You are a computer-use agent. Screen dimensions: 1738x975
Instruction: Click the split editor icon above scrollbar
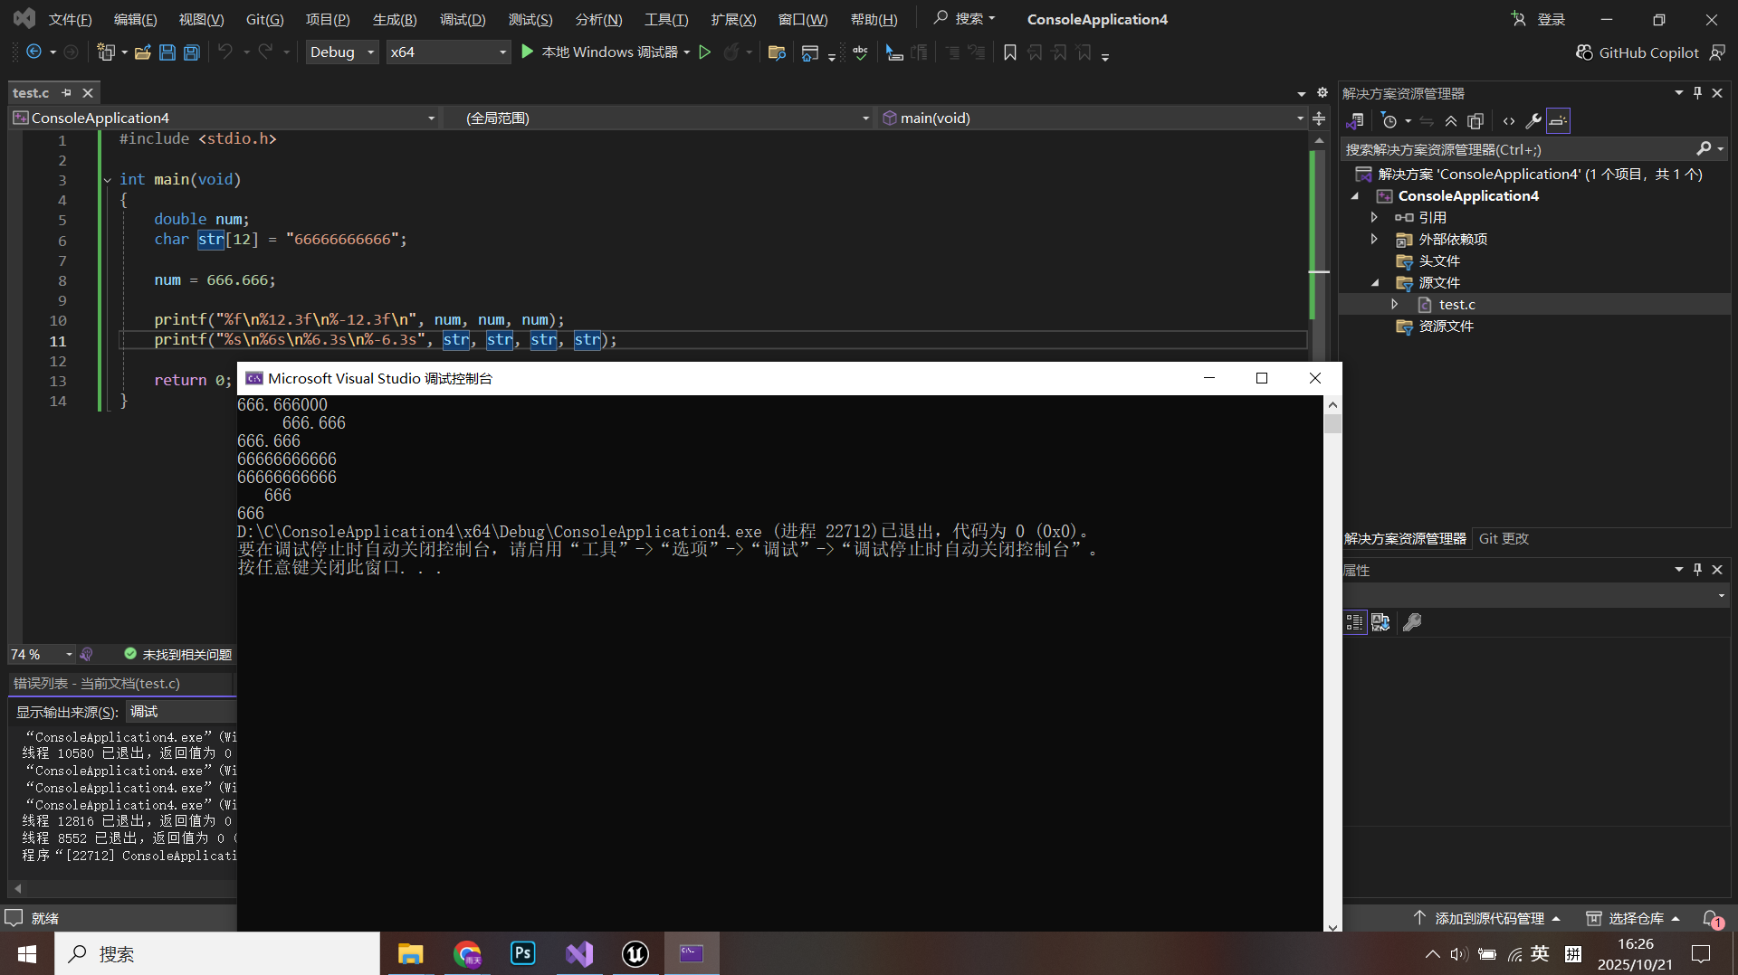coord(1319,118)
